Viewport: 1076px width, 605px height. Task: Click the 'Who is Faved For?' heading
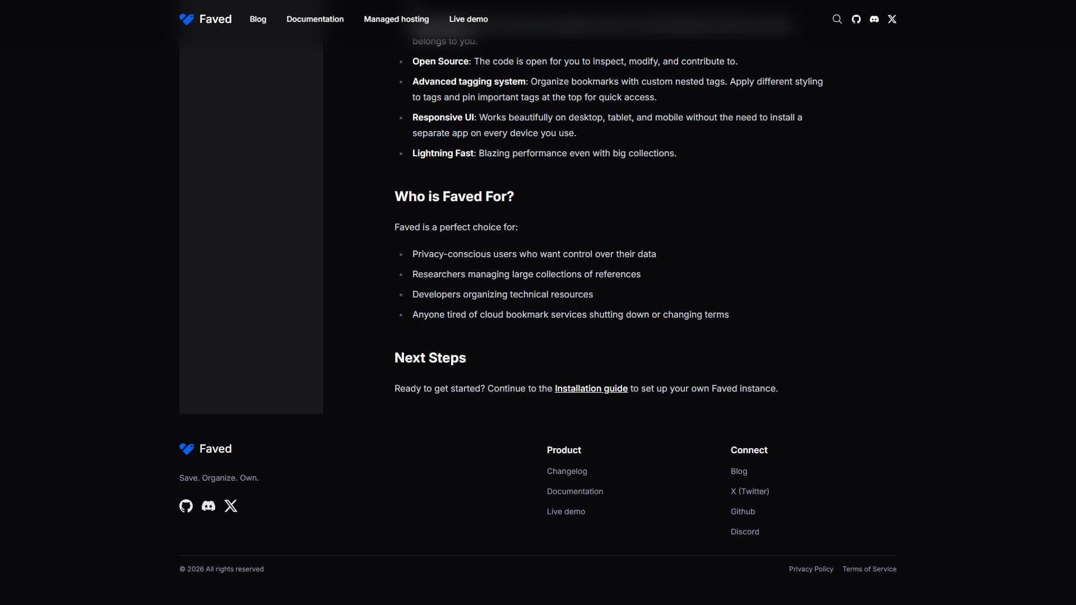click(x=454, y=197)
